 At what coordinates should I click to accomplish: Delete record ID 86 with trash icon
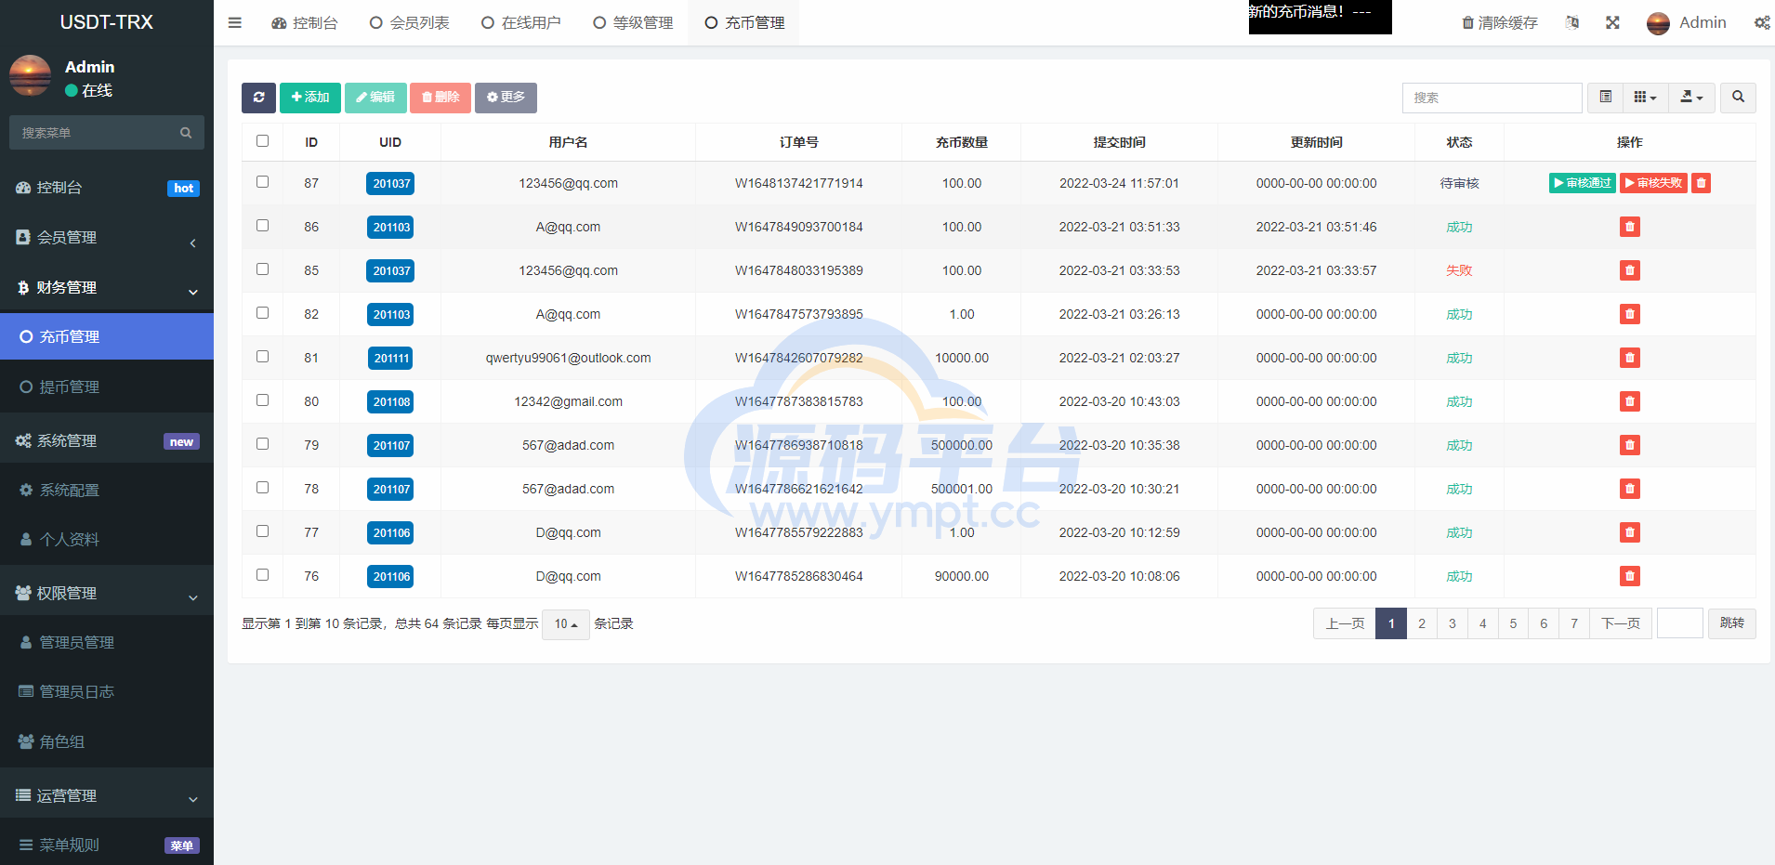tap(1630, 227)
